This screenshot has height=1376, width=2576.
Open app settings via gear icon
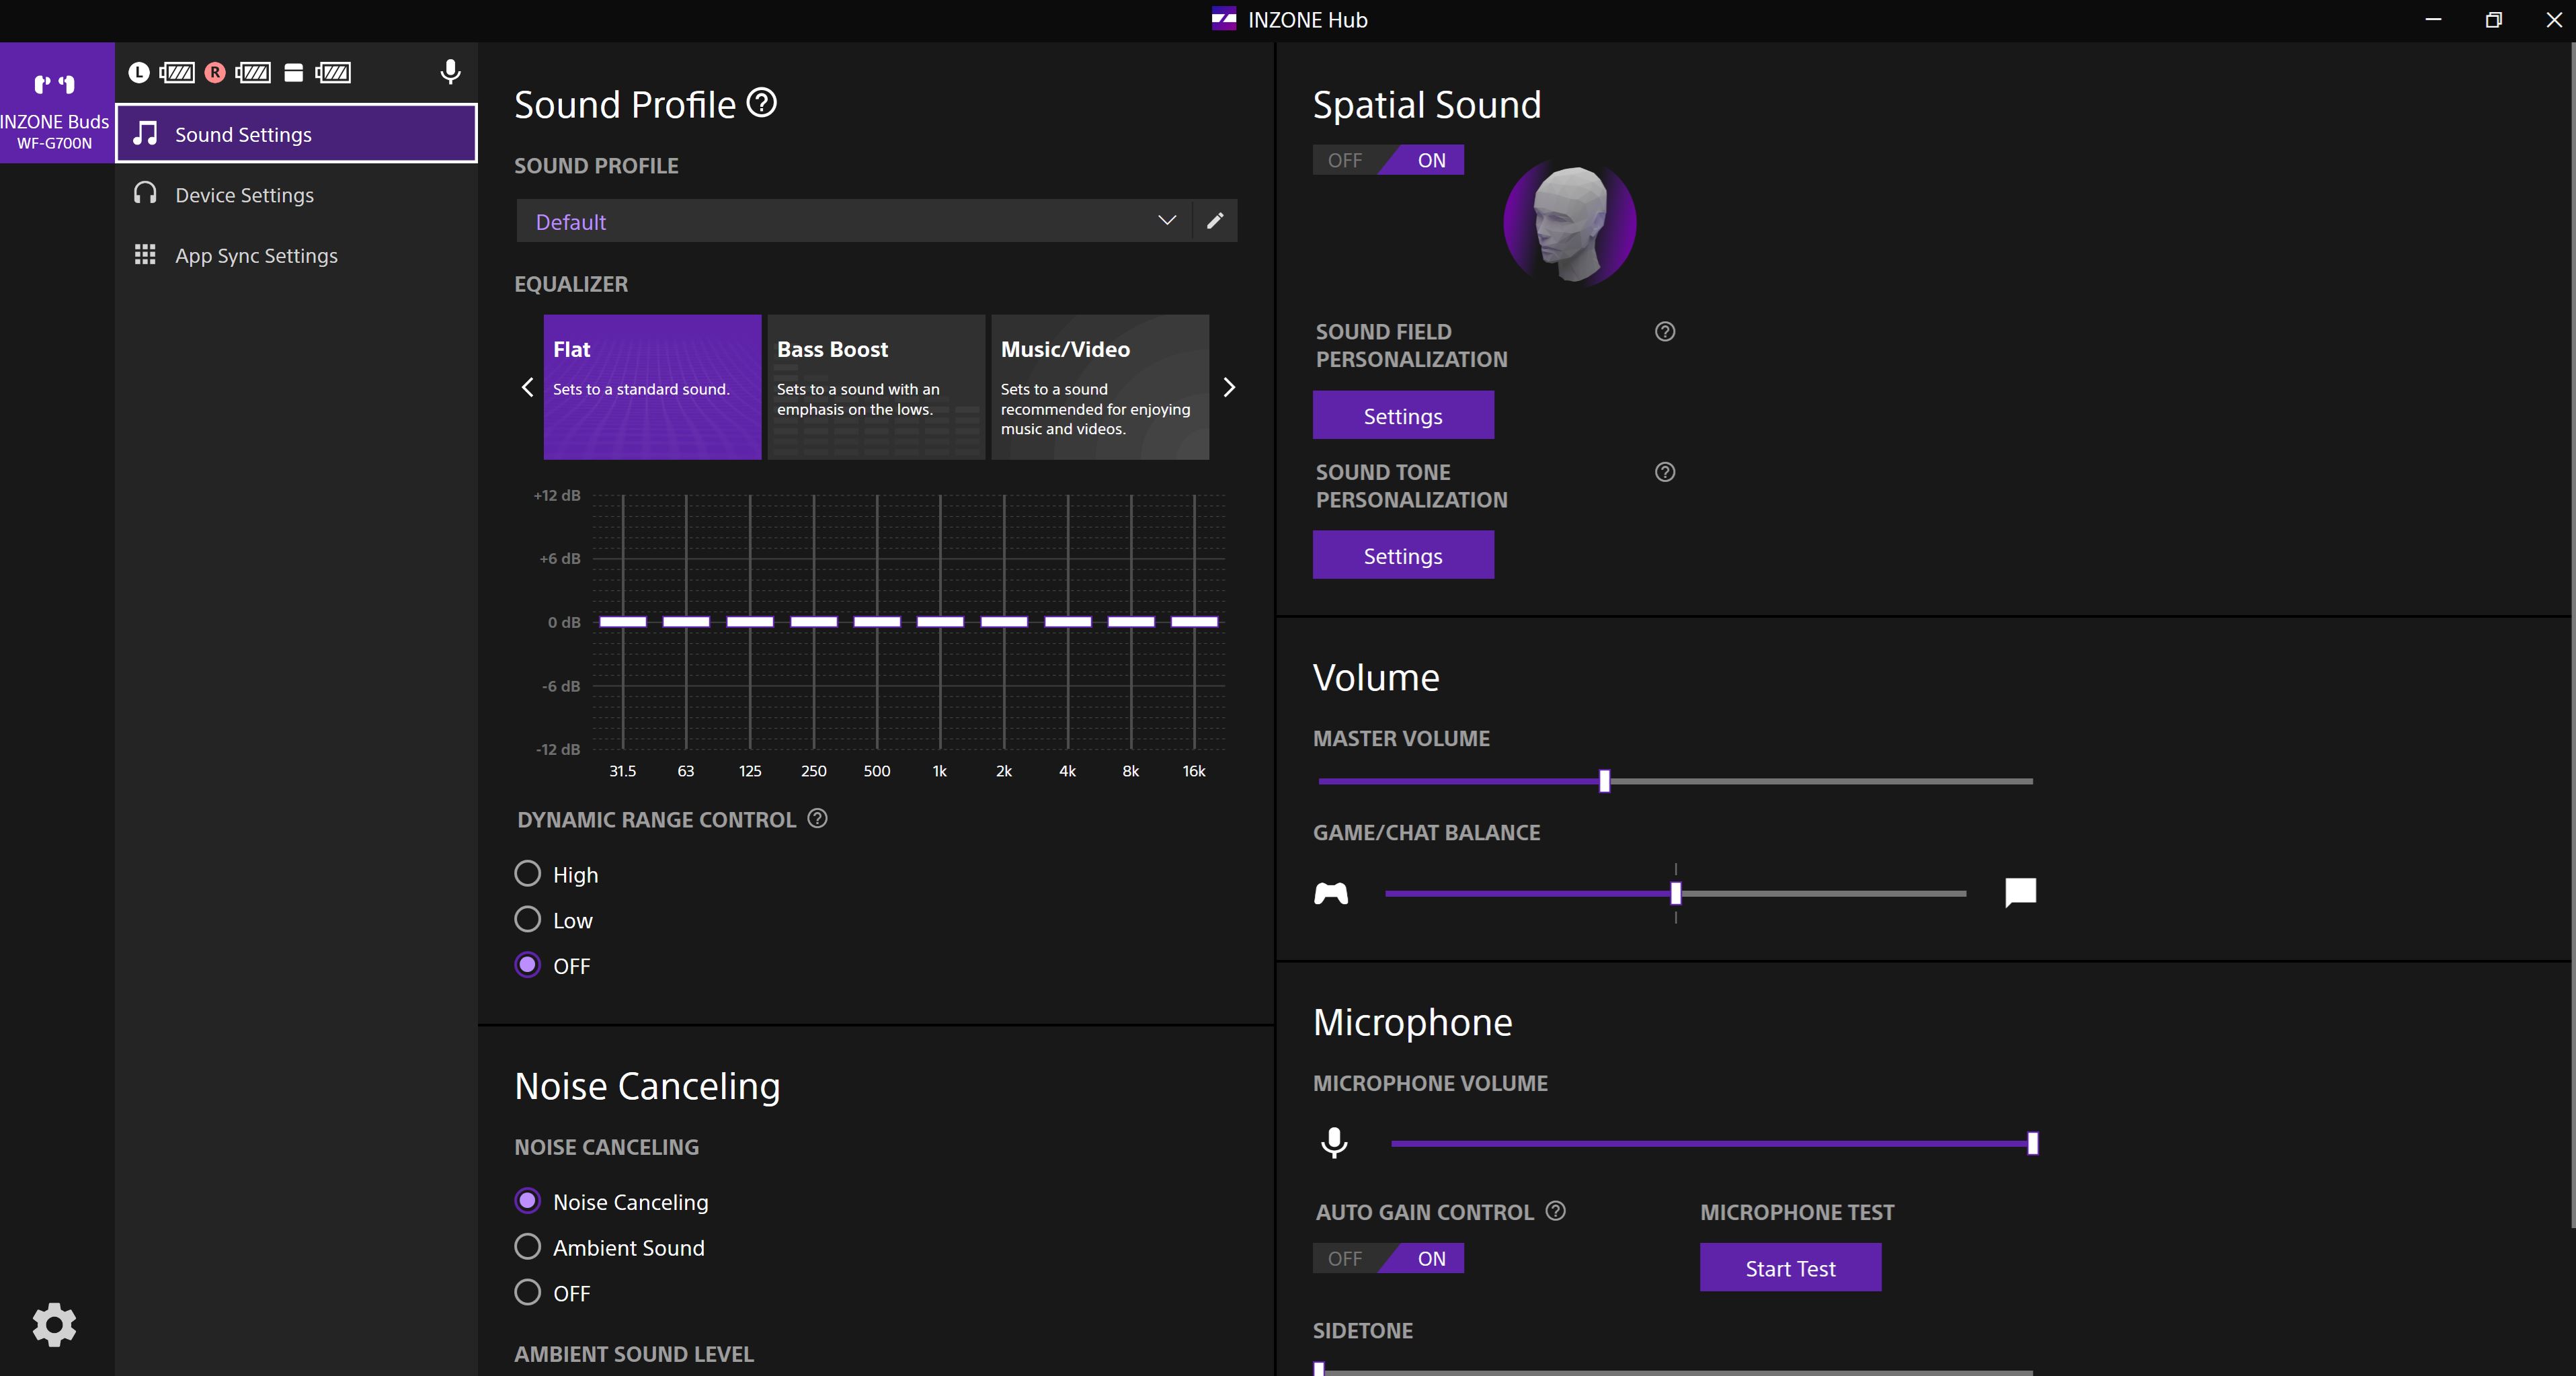click(x=54, y=1324)
